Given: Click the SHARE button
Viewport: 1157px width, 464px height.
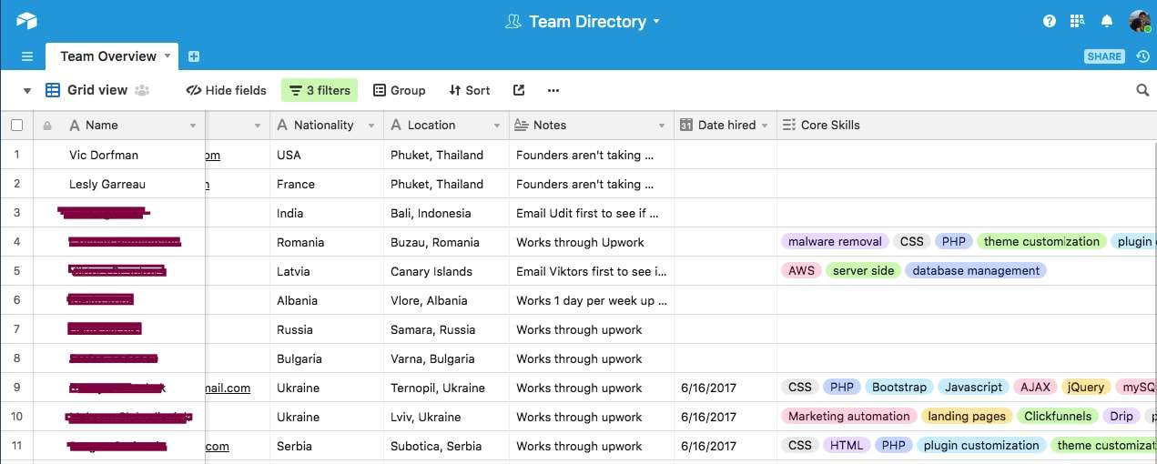Looking at the screenshot, I should coord(1104,56).
